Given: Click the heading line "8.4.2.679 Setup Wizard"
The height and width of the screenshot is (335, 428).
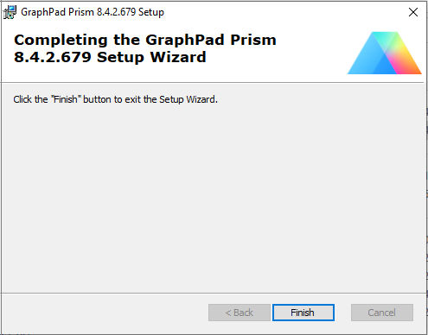Looking at the screenshot, I should (110, 57).
